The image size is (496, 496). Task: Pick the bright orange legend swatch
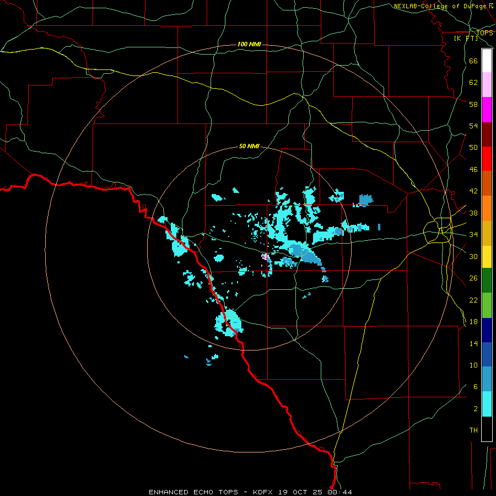coord(487,208)
